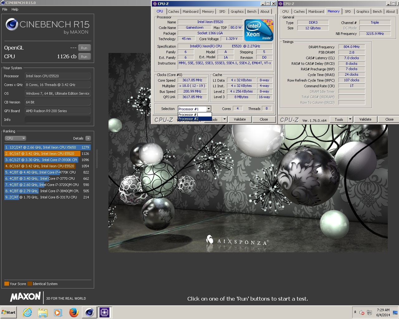Screen dimensions: 399x319
Task: Launch Internet Explorer from the taskbar
Action: click(27, 312)
